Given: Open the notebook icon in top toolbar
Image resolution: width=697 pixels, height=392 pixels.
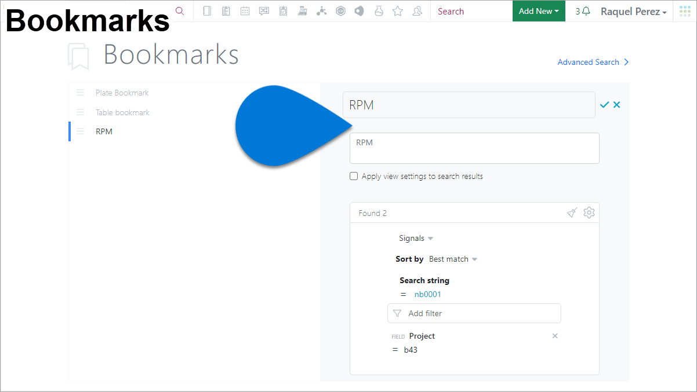Looking at the screenshot, I should (x=207, y=11).
